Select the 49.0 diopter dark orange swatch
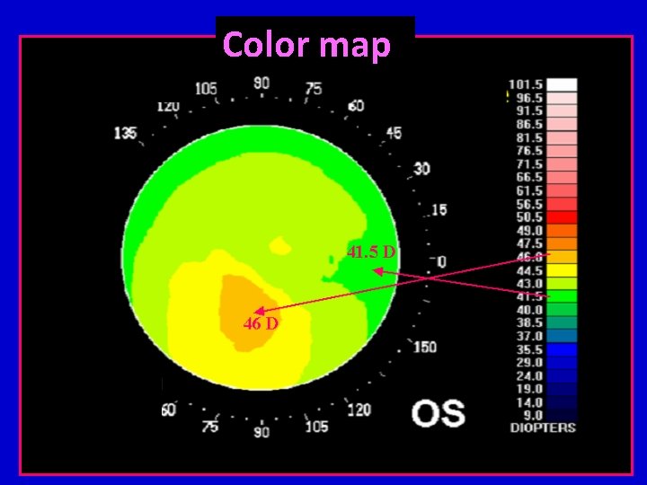The height and width of the screenshot is (485, 647). pos(562,231)
